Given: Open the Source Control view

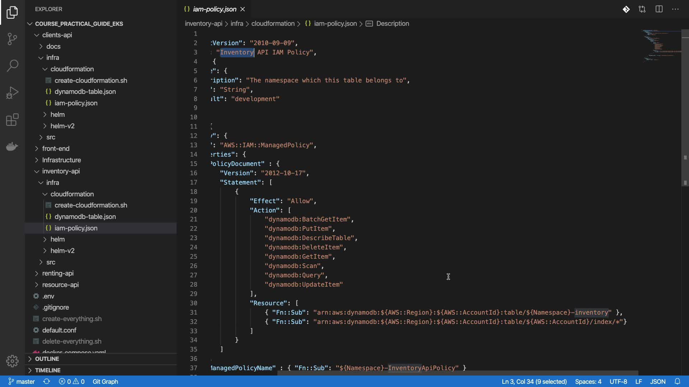Looking at the screenshot, I should (x=12, y=39).
